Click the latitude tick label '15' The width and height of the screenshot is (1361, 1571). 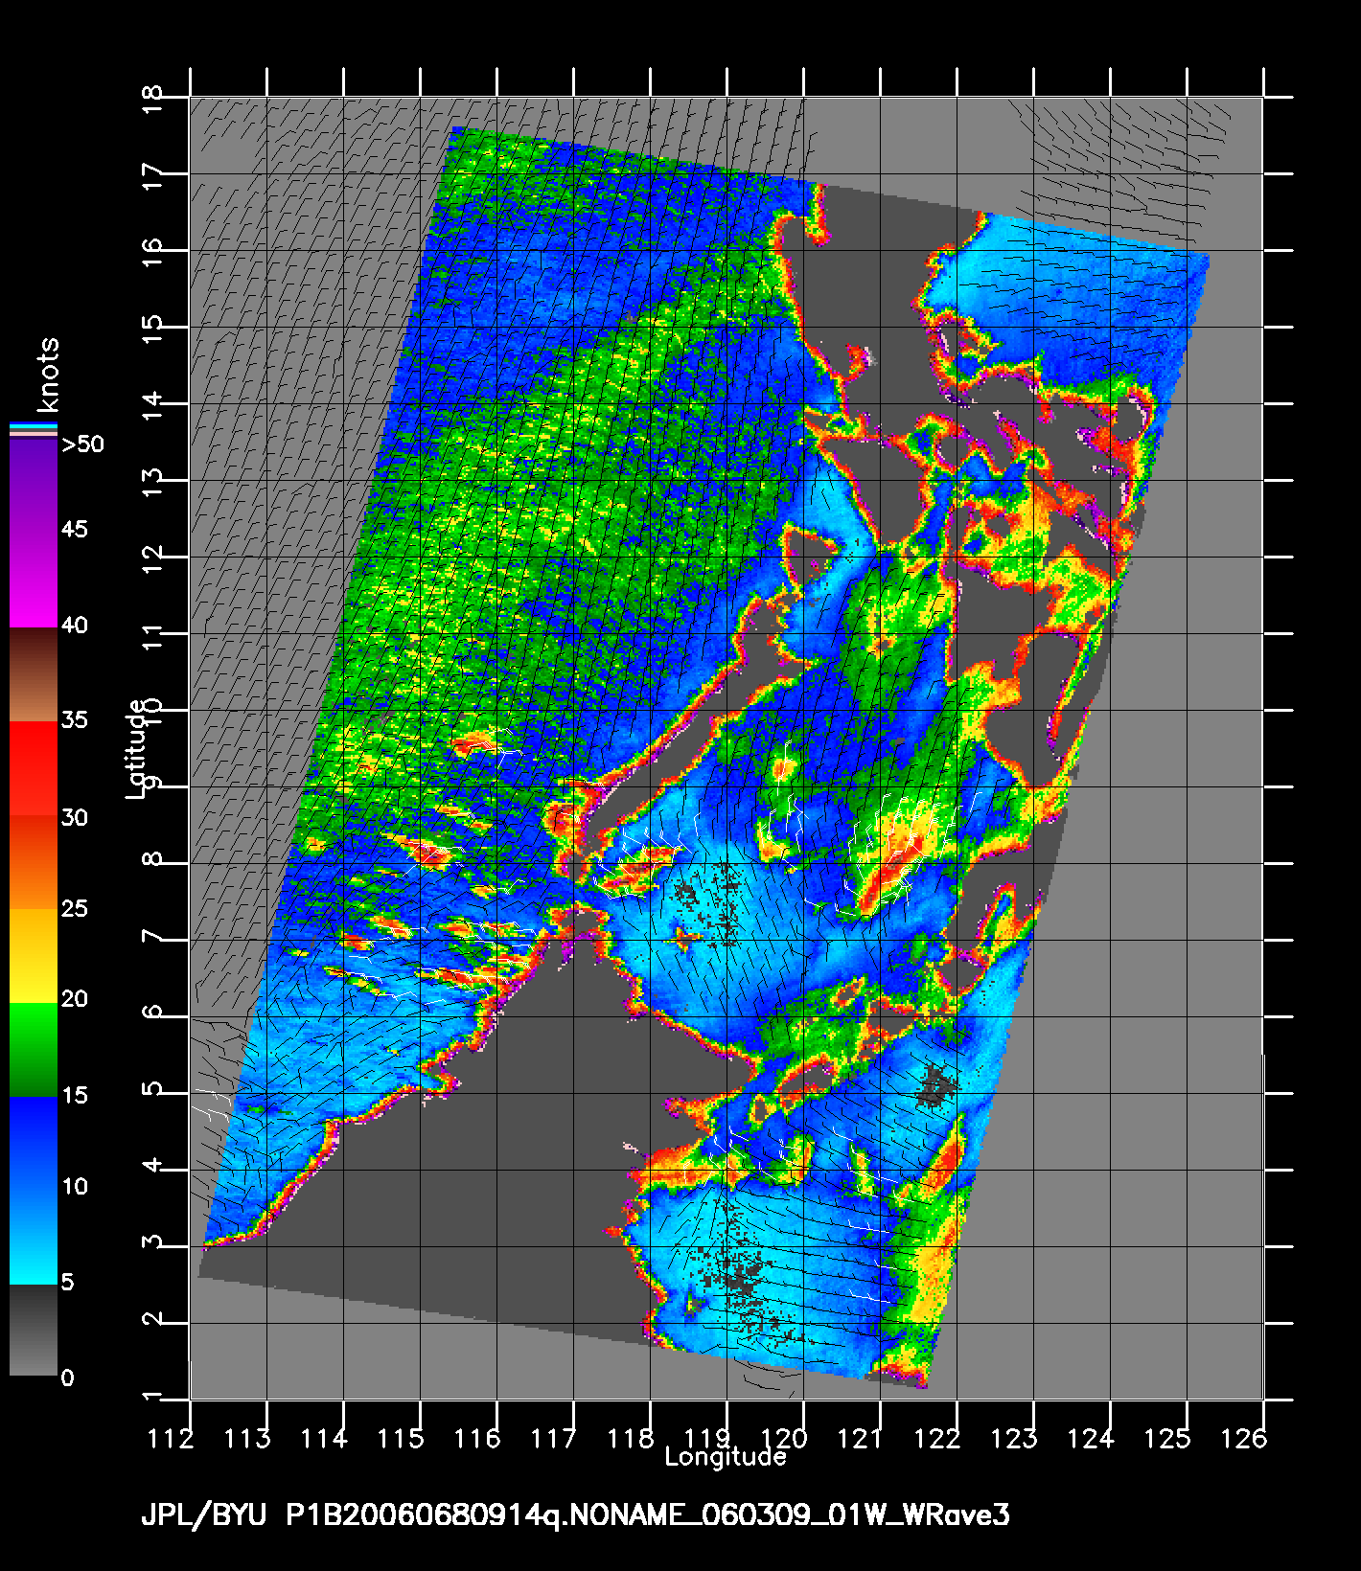[152, 331]
